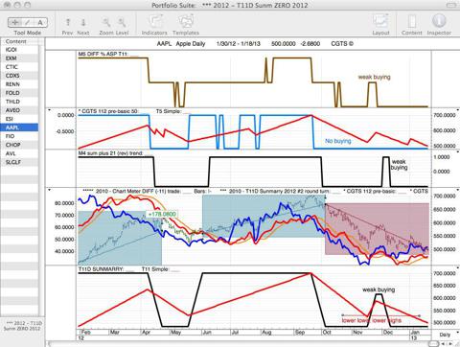Open the Indicators panel
Viewport: 460px width, 347px height.
tap(154, 24)
